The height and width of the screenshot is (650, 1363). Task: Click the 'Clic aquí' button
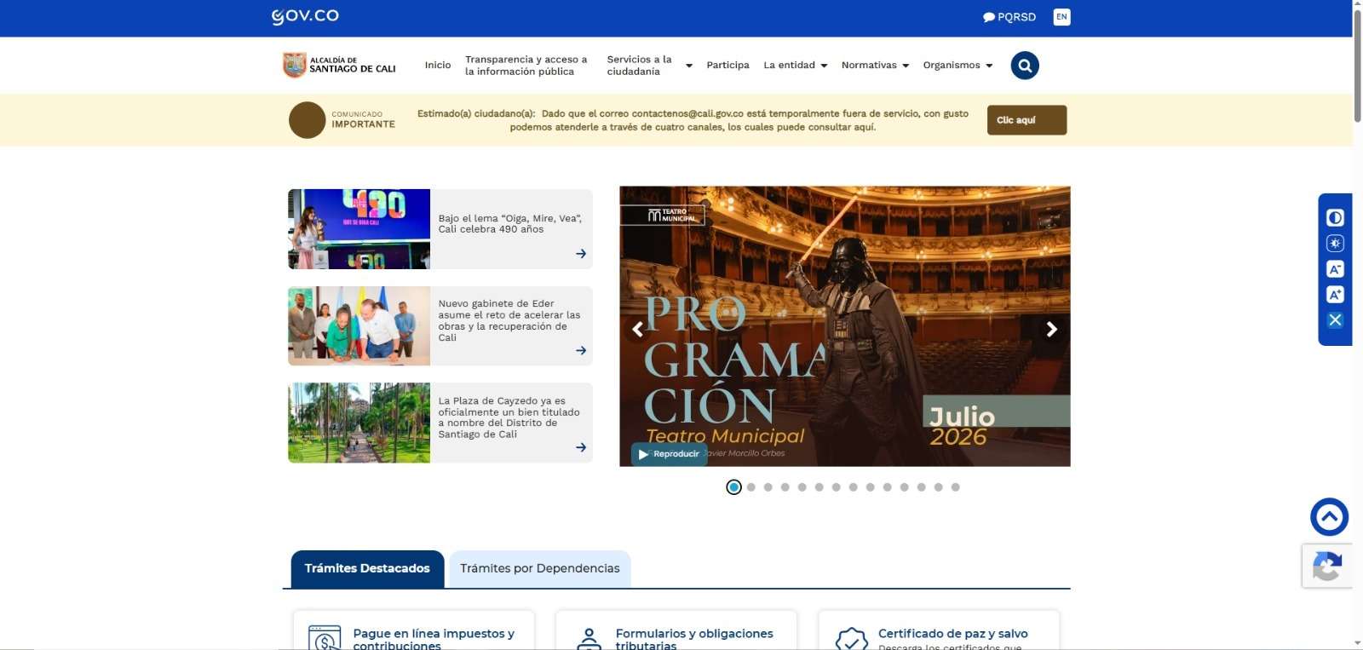(x=1027, y=120)
